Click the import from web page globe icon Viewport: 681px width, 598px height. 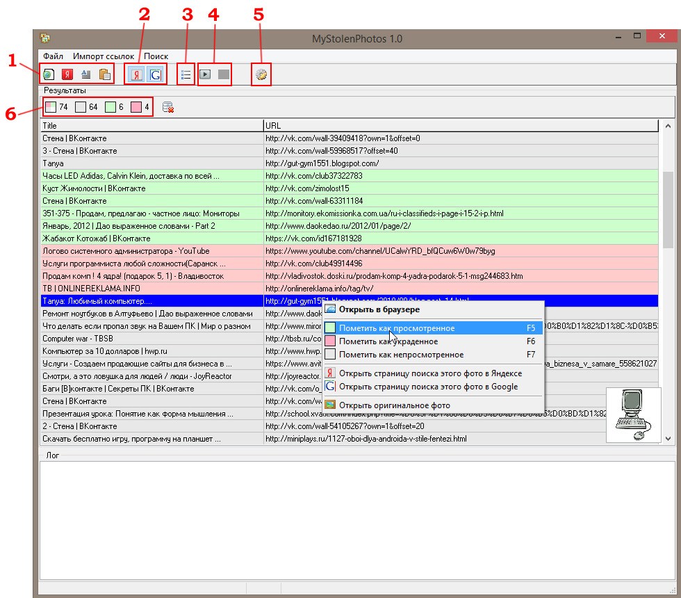pyautogui.click(x=48, y=74)
